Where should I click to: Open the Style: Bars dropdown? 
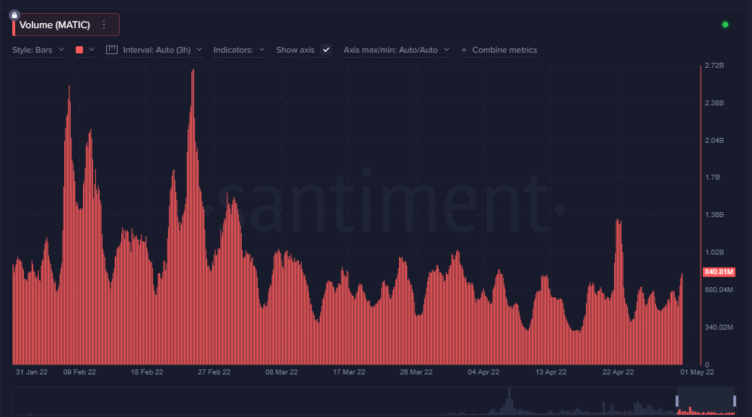tap(38, 50)
